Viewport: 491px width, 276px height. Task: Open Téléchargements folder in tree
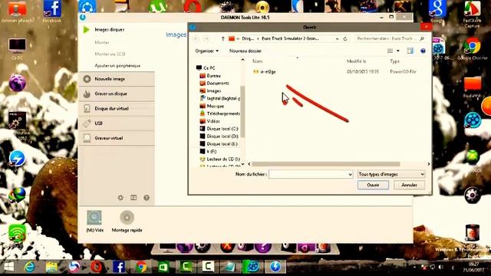[x=220, y=113]
